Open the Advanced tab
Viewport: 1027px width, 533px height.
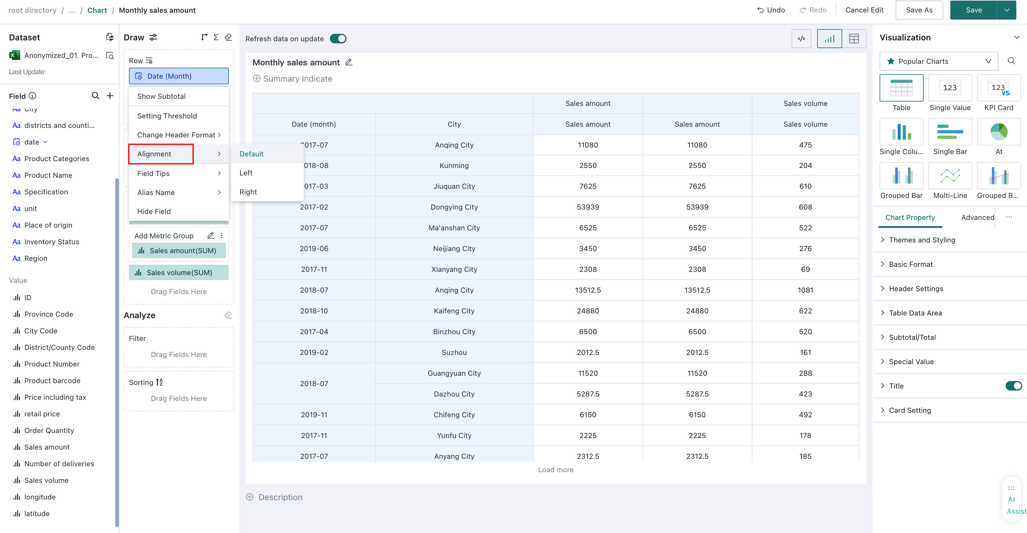[977, 217]
